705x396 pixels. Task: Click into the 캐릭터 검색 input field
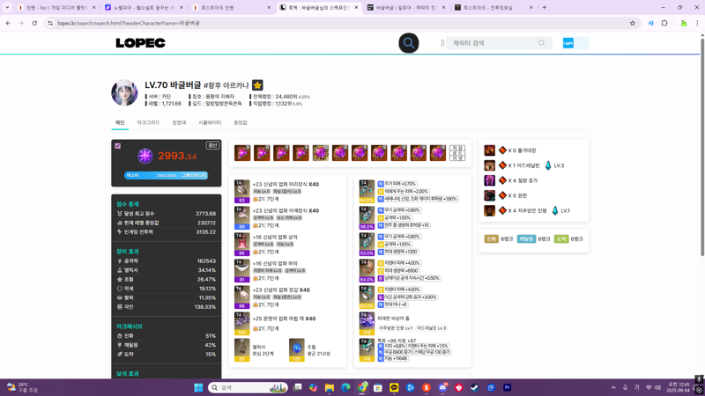pos(493,43)
